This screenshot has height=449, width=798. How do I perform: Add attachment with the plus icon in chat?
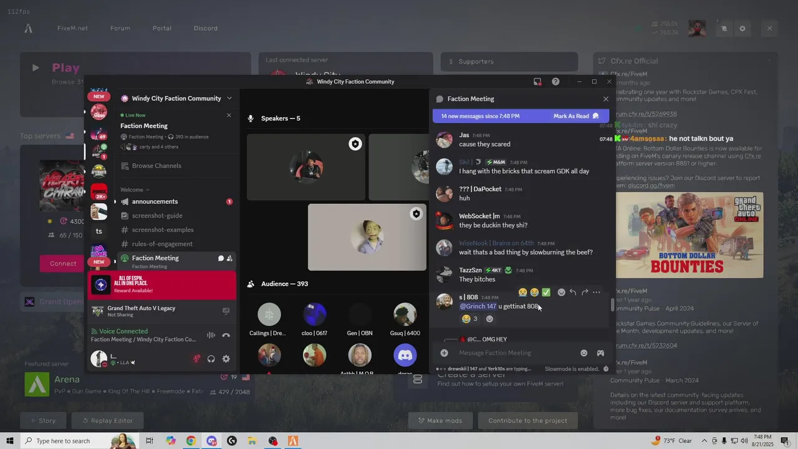[x=444, y=353]
